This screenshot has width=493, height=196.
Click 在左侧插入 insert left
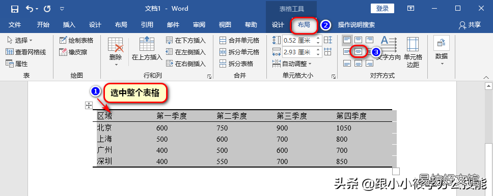tap(186, 52)
